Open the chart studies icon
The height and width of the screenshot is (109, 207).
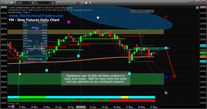(62, 3)
